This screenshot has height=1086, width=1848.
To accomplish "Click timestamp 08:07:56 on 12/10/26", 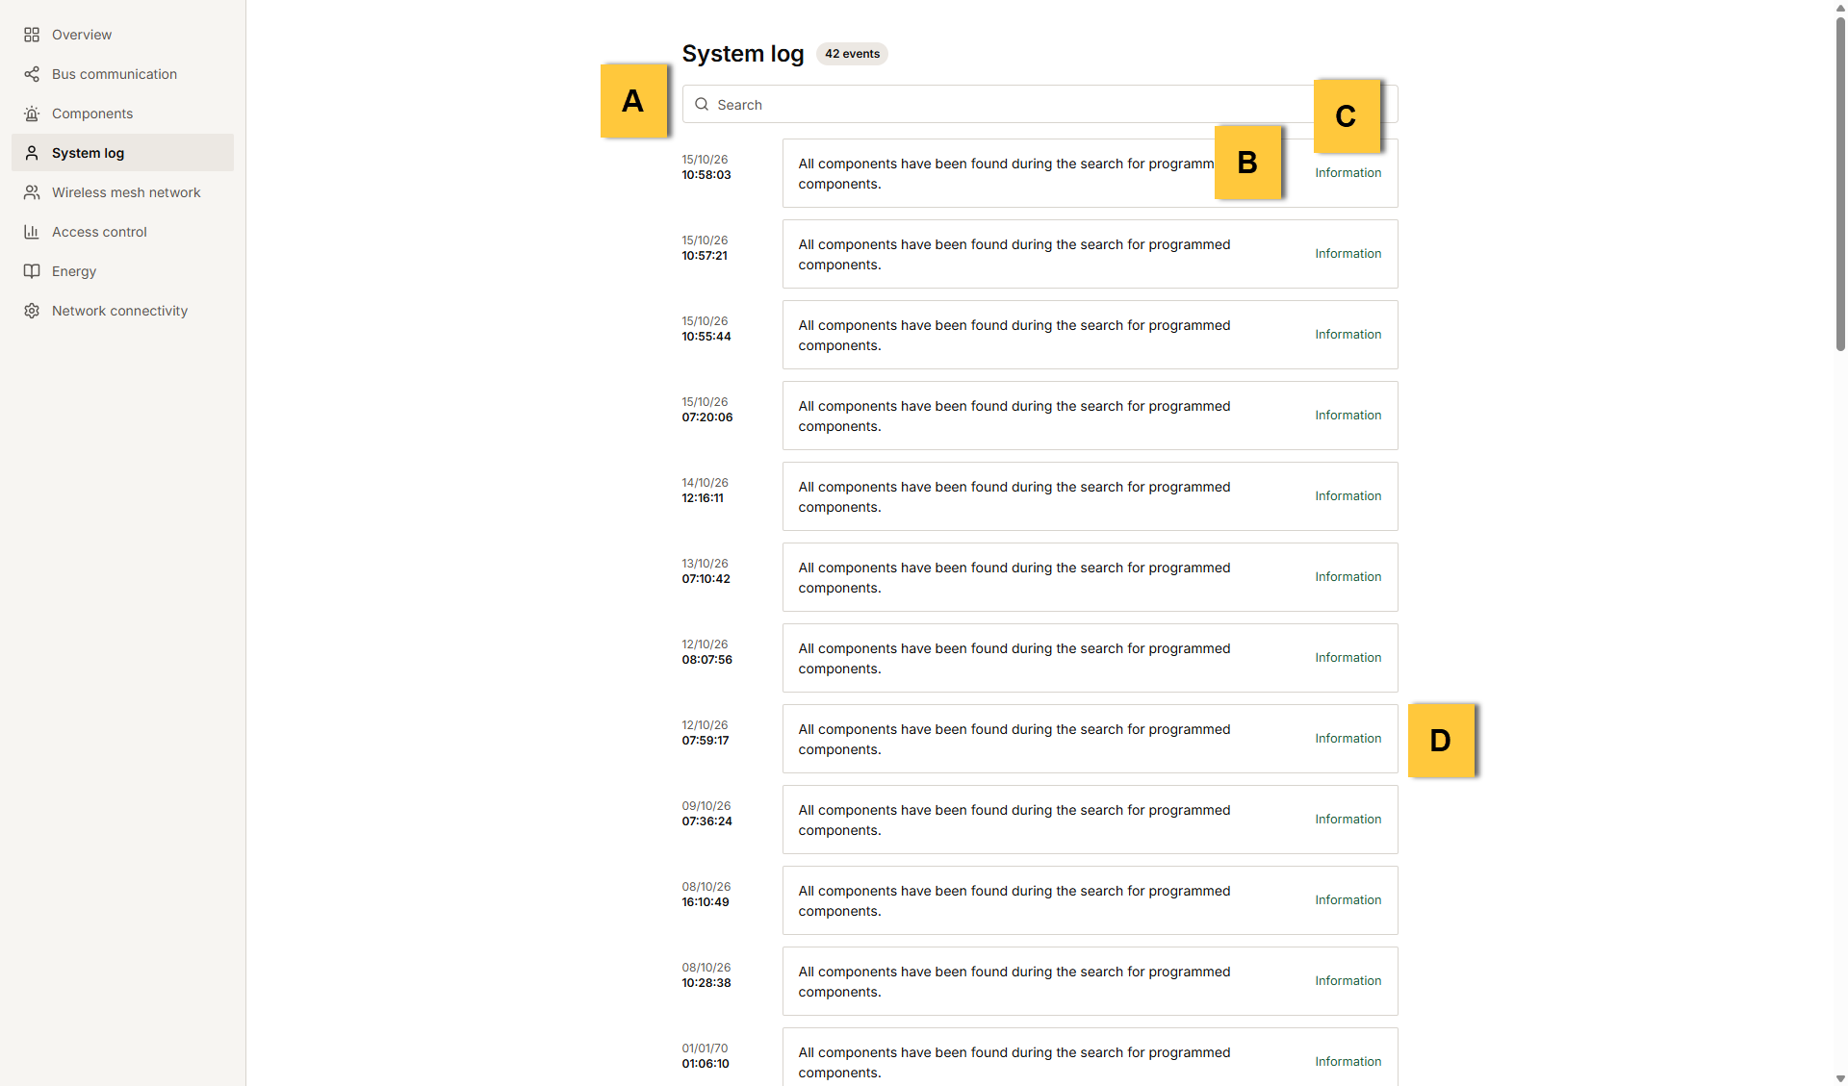I will (707, 660).
